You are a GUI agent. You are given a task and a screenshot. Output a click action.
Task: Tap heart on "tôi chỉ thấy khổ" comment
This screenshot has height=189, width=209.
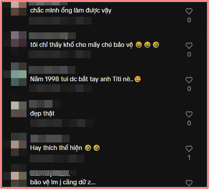pos(189,46)
